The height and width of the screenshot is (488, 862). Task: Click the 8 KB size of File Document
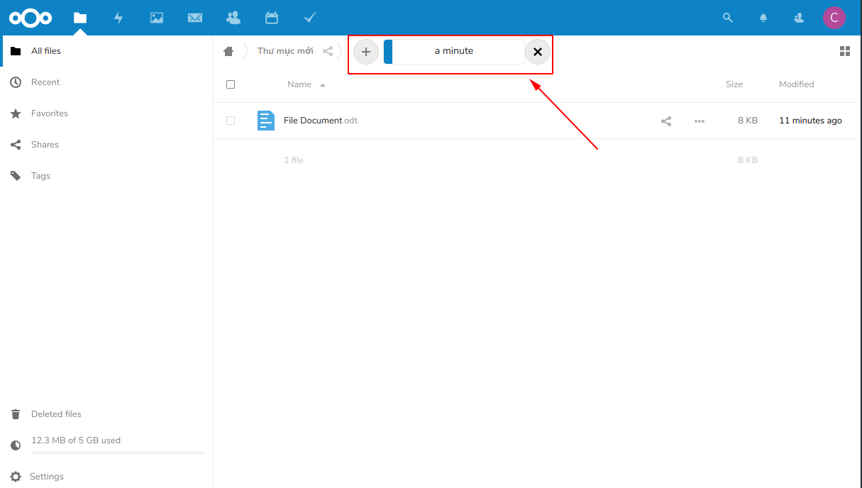[748, 121]
